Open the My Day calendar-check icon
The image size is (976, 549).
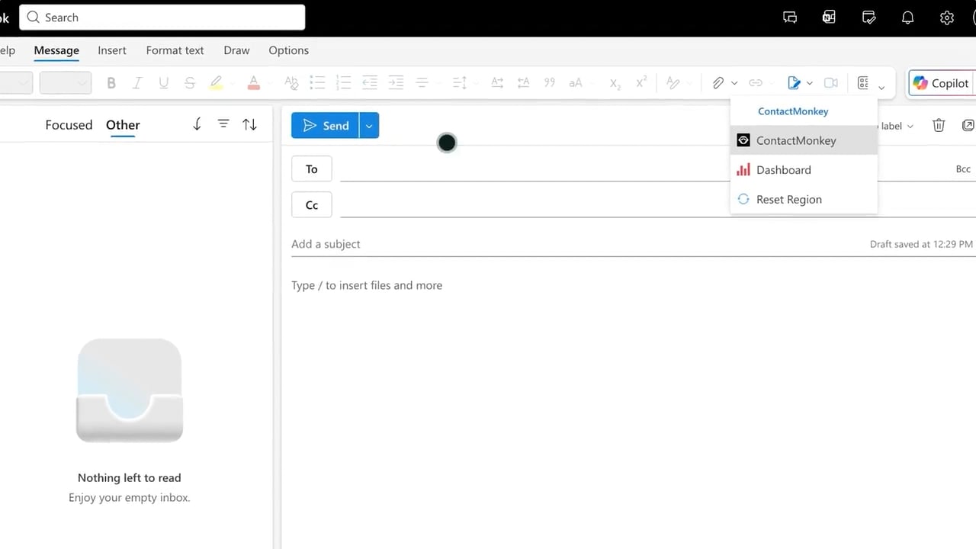[x=868, y=18]
